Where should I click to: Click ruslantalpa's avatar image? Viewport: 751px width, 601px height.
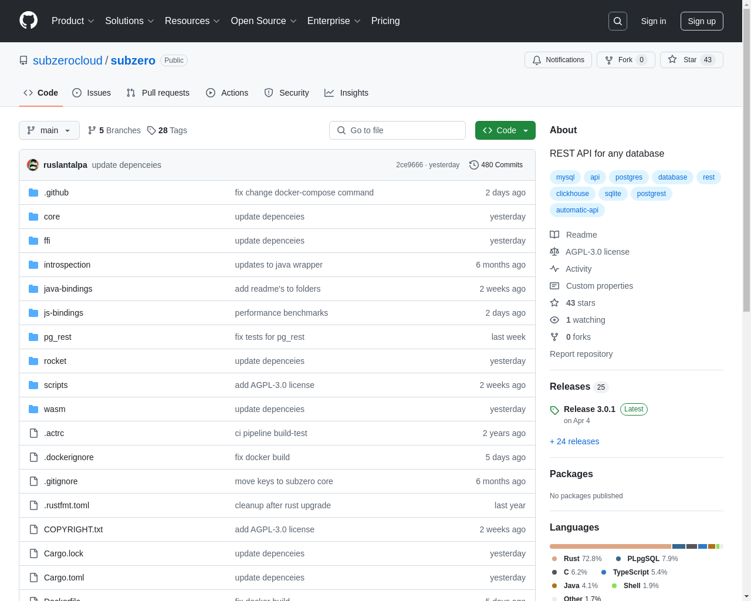click(33, 165)
